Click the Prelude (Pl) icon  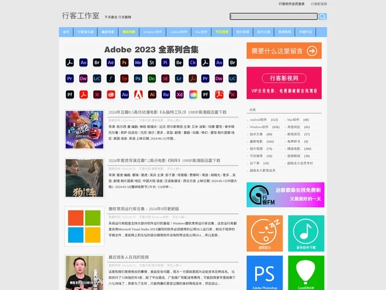(x=166, y=63)
